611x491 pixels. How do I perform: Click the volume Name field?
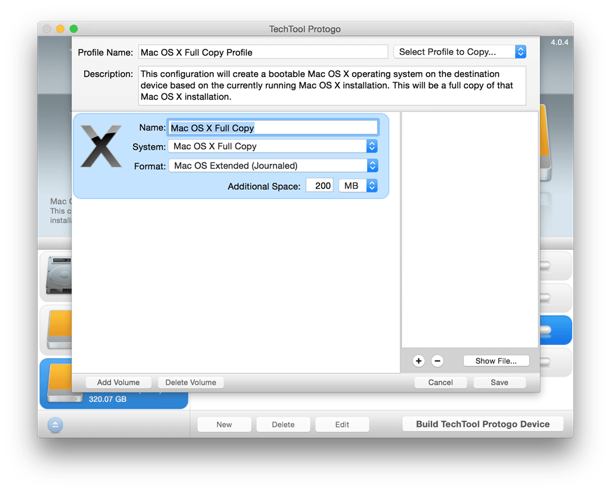point(273,128)
